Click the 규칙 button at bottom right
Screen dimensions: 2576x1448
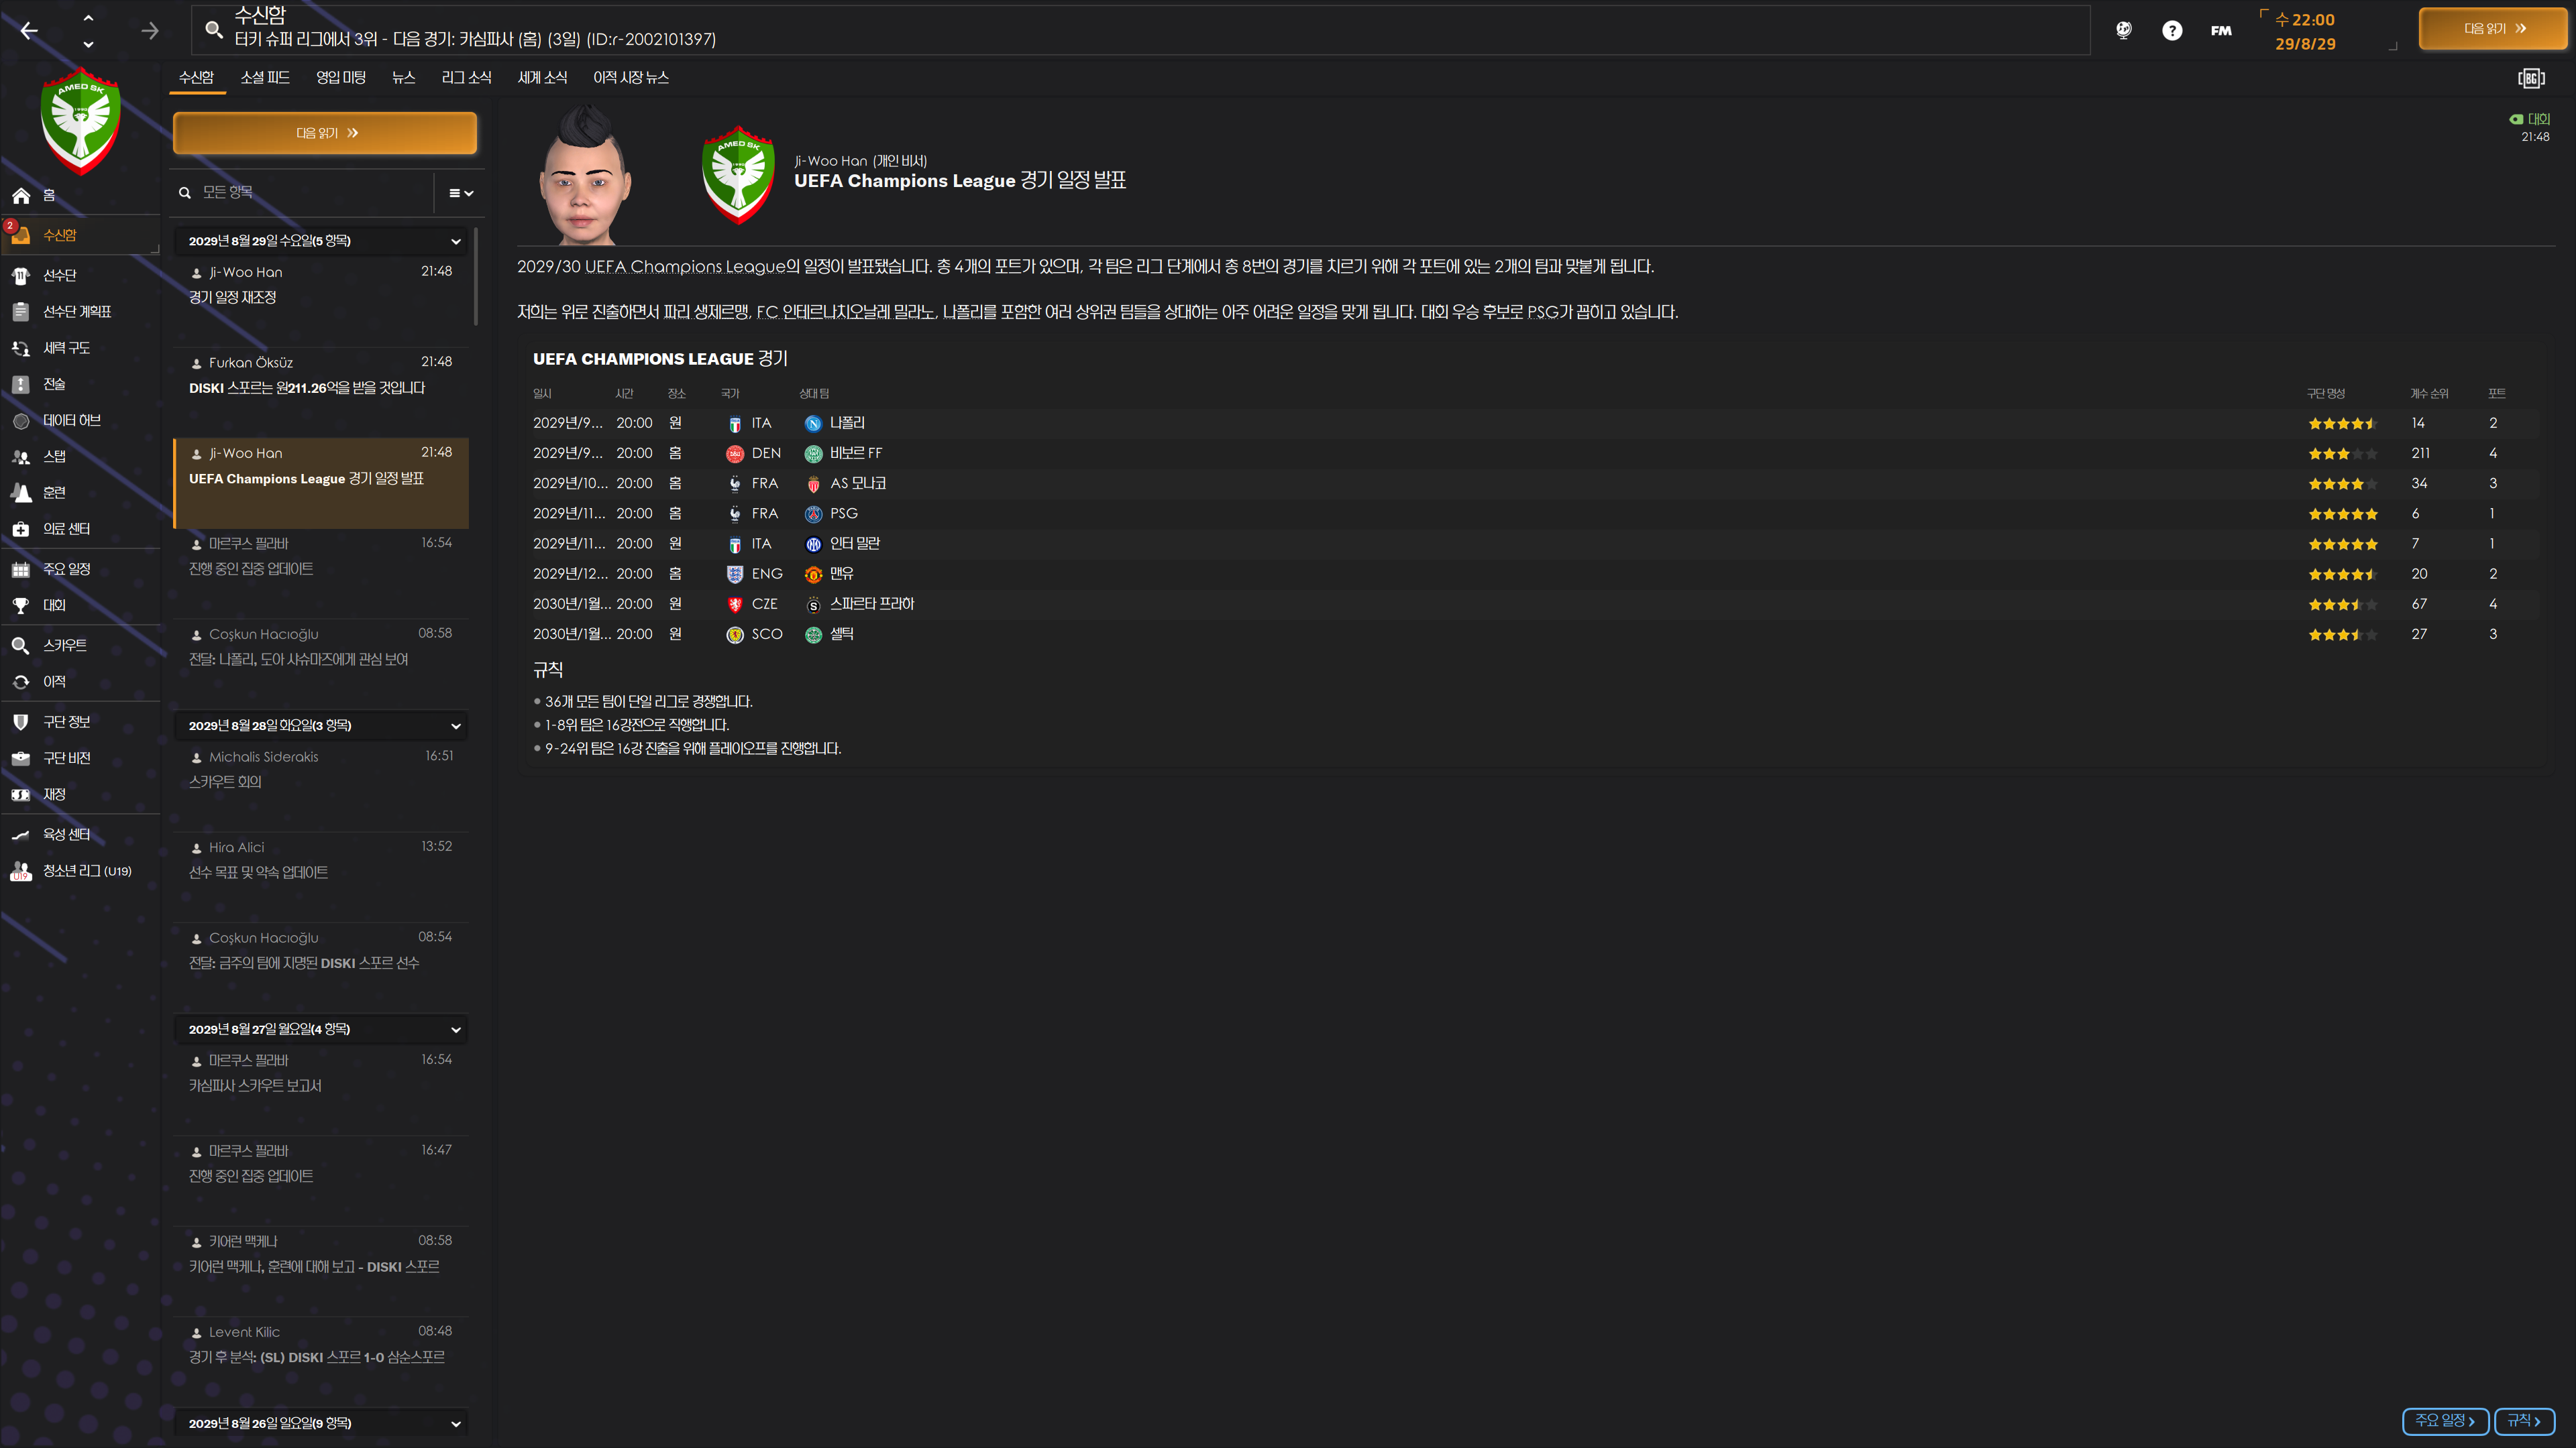pyautogui.click(x=2524, y=1420)
